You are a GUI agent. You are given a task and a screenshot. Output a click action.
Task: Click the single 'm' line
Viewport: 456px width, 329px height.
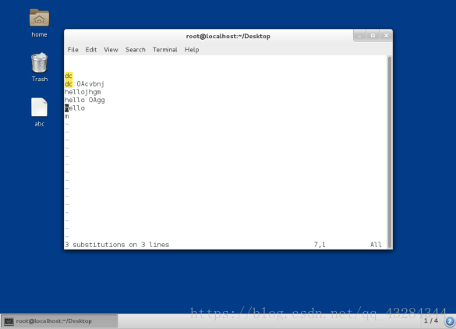point(67,116)
